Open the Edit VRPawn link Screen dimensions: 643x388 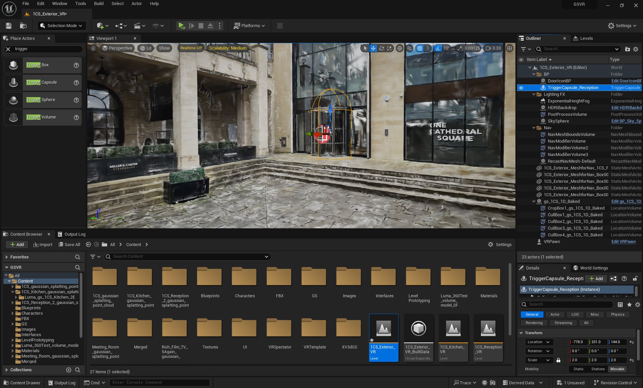[623, 242]
